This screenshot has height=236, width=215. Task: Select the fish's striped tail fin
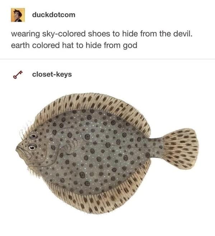coord(180,149)
